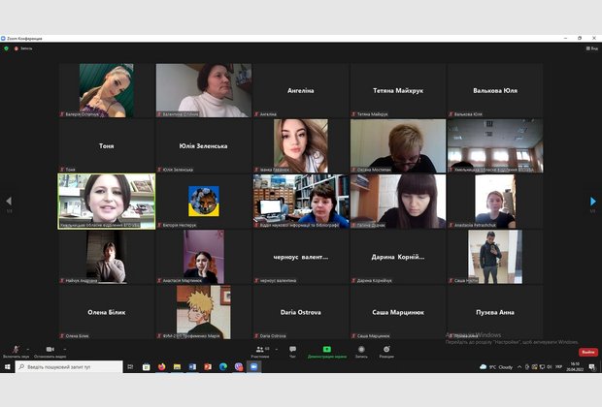602x407 pixels.
Task: Select the Ангеліна participant tile
Action: pos(301,90)
